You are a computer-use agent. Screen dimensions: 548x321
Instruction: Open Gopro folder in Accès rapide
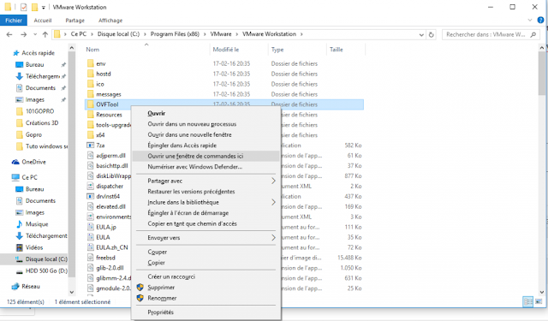[33, 135]
